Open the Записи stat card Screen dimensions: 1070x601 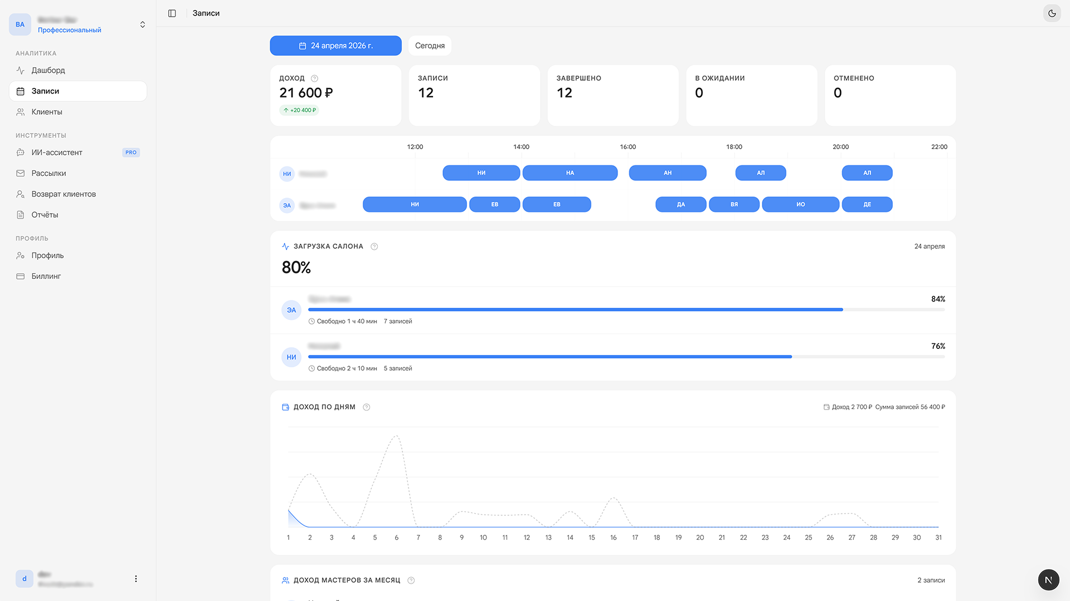click(x=474, y=96)
